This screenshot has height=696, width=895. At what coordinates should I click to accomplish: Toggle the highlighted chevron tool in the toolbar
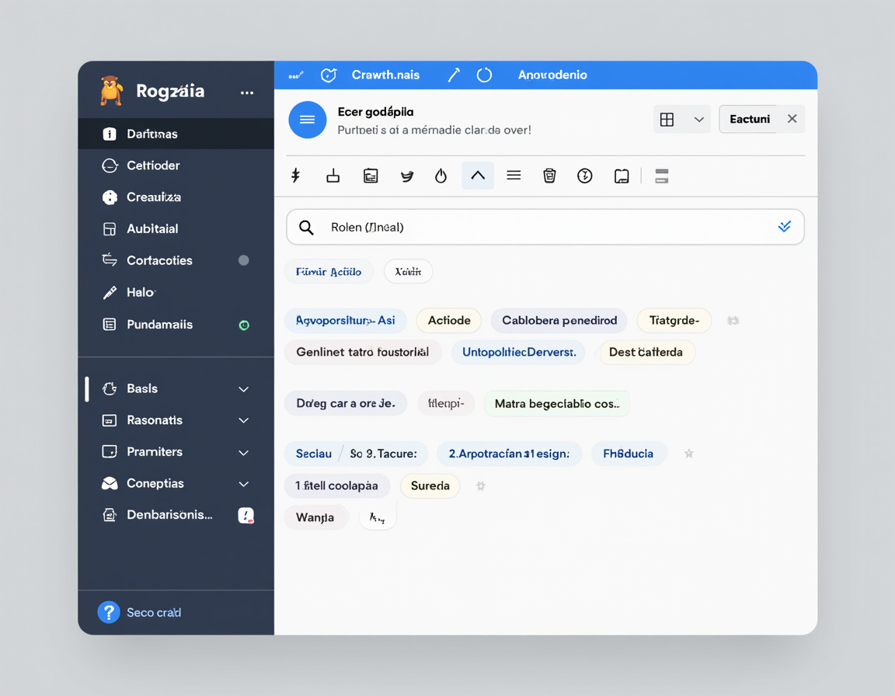[478, 176]
